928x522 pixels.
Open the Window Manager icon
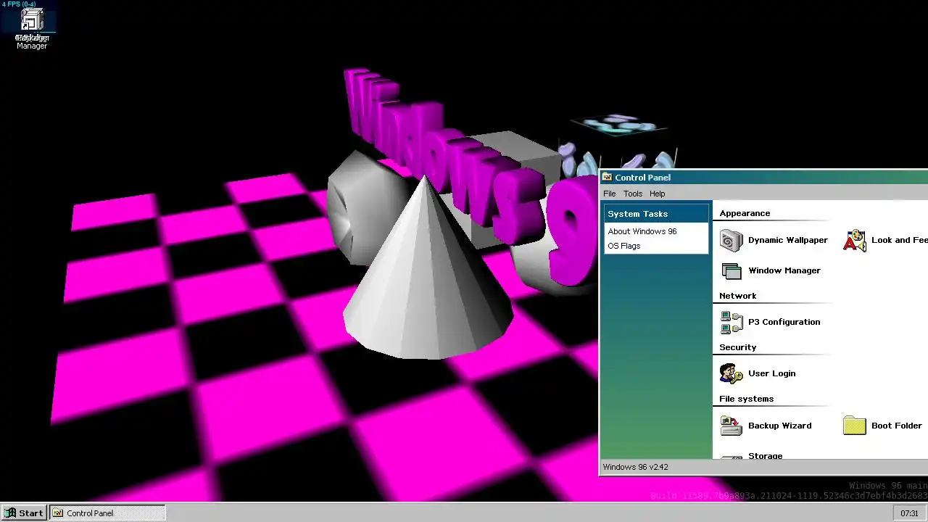point(732,270)
